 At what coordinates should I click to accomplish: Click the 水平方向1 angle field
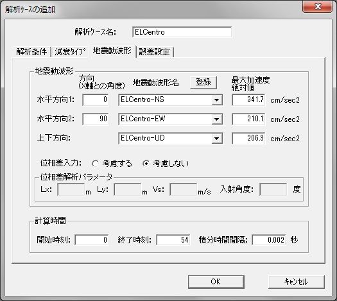[96, 99]
